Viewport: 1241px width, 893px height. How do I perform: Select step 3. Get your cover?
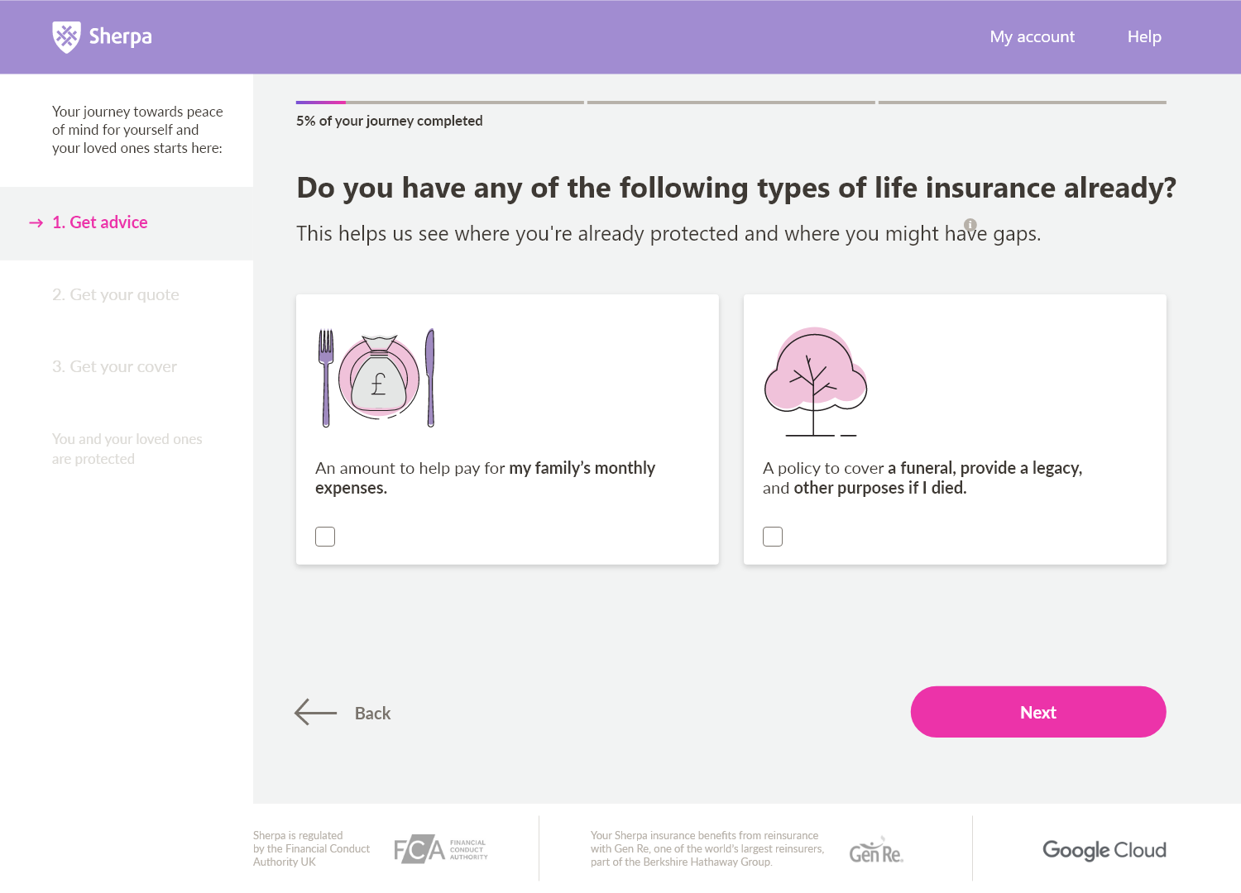(115, 366)
